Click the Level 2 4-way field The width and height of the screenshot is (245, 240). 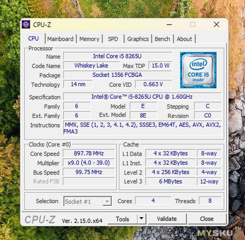click(209, 172)
